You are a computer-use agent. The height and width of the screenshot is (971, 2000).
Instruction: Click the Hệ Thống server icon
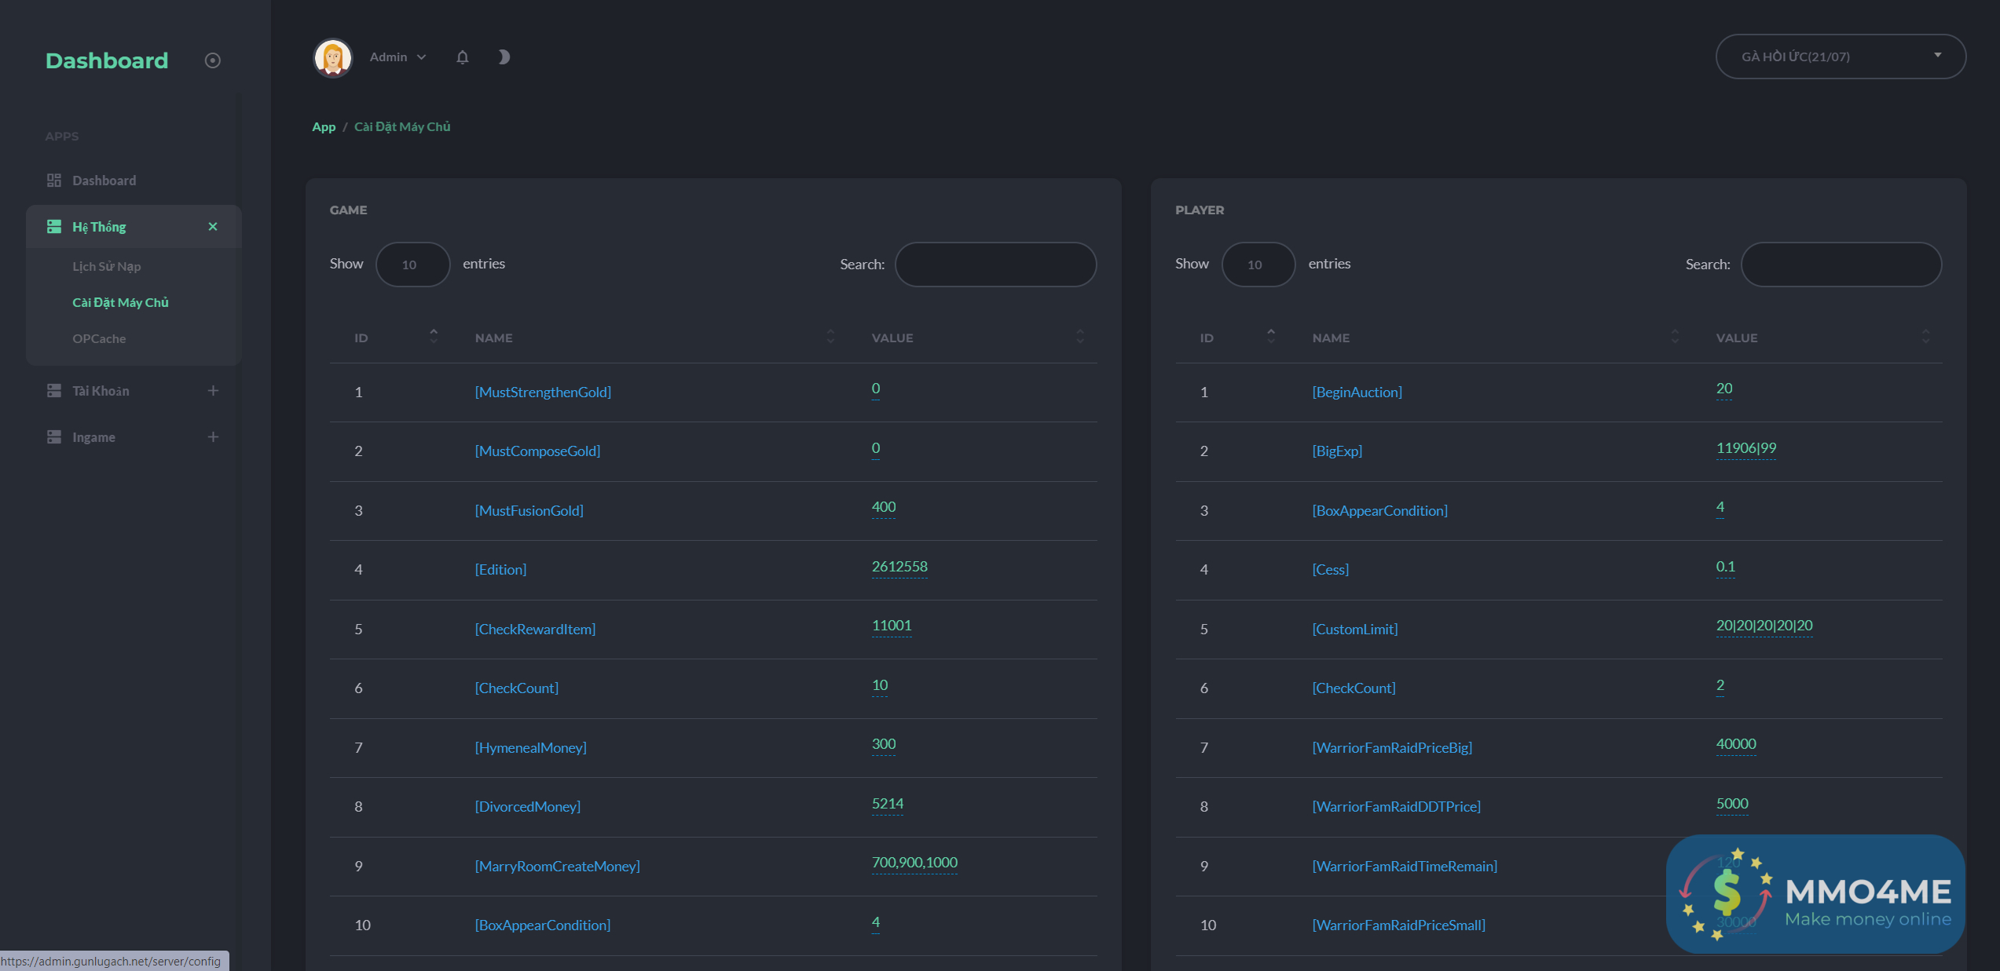[x=53, y=227]
